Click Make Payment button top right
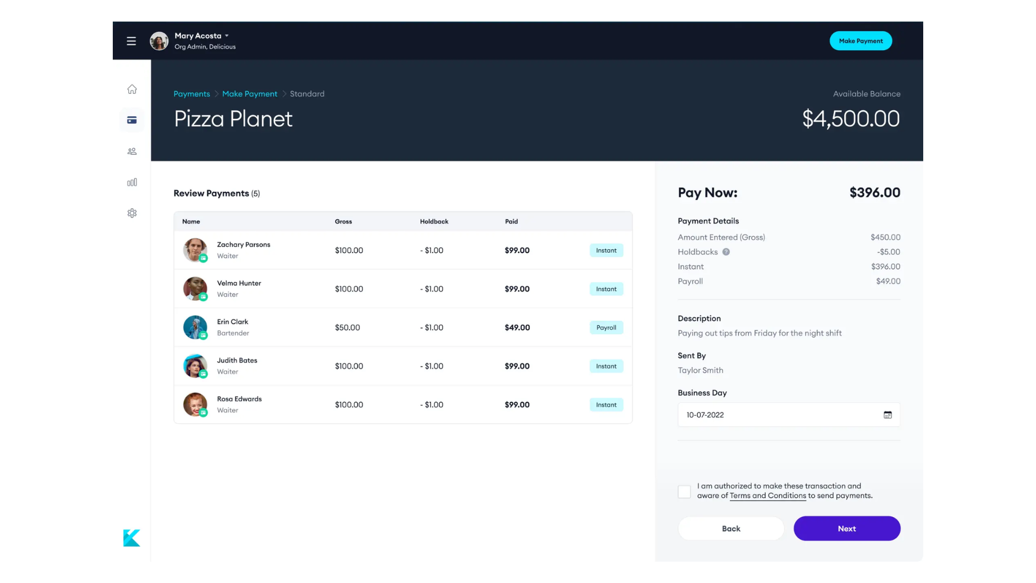This screenshot has height=583, width=1036. tap(860, 40)
